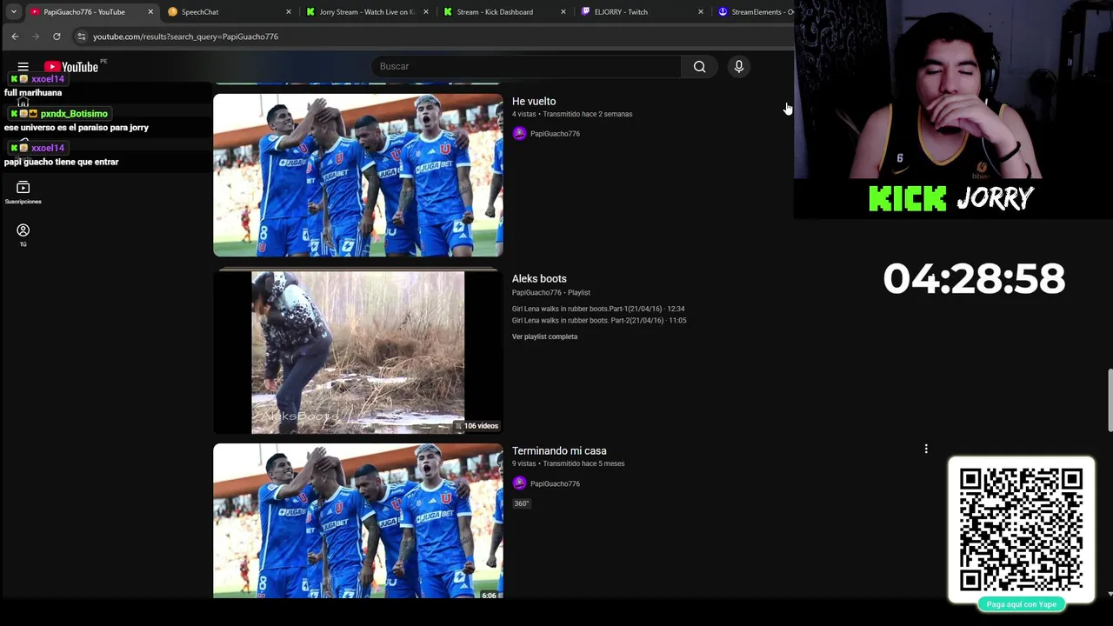
Task: Play Girl Lena walks in rubber boots Part-1
Action: click(x=598, y=309)
